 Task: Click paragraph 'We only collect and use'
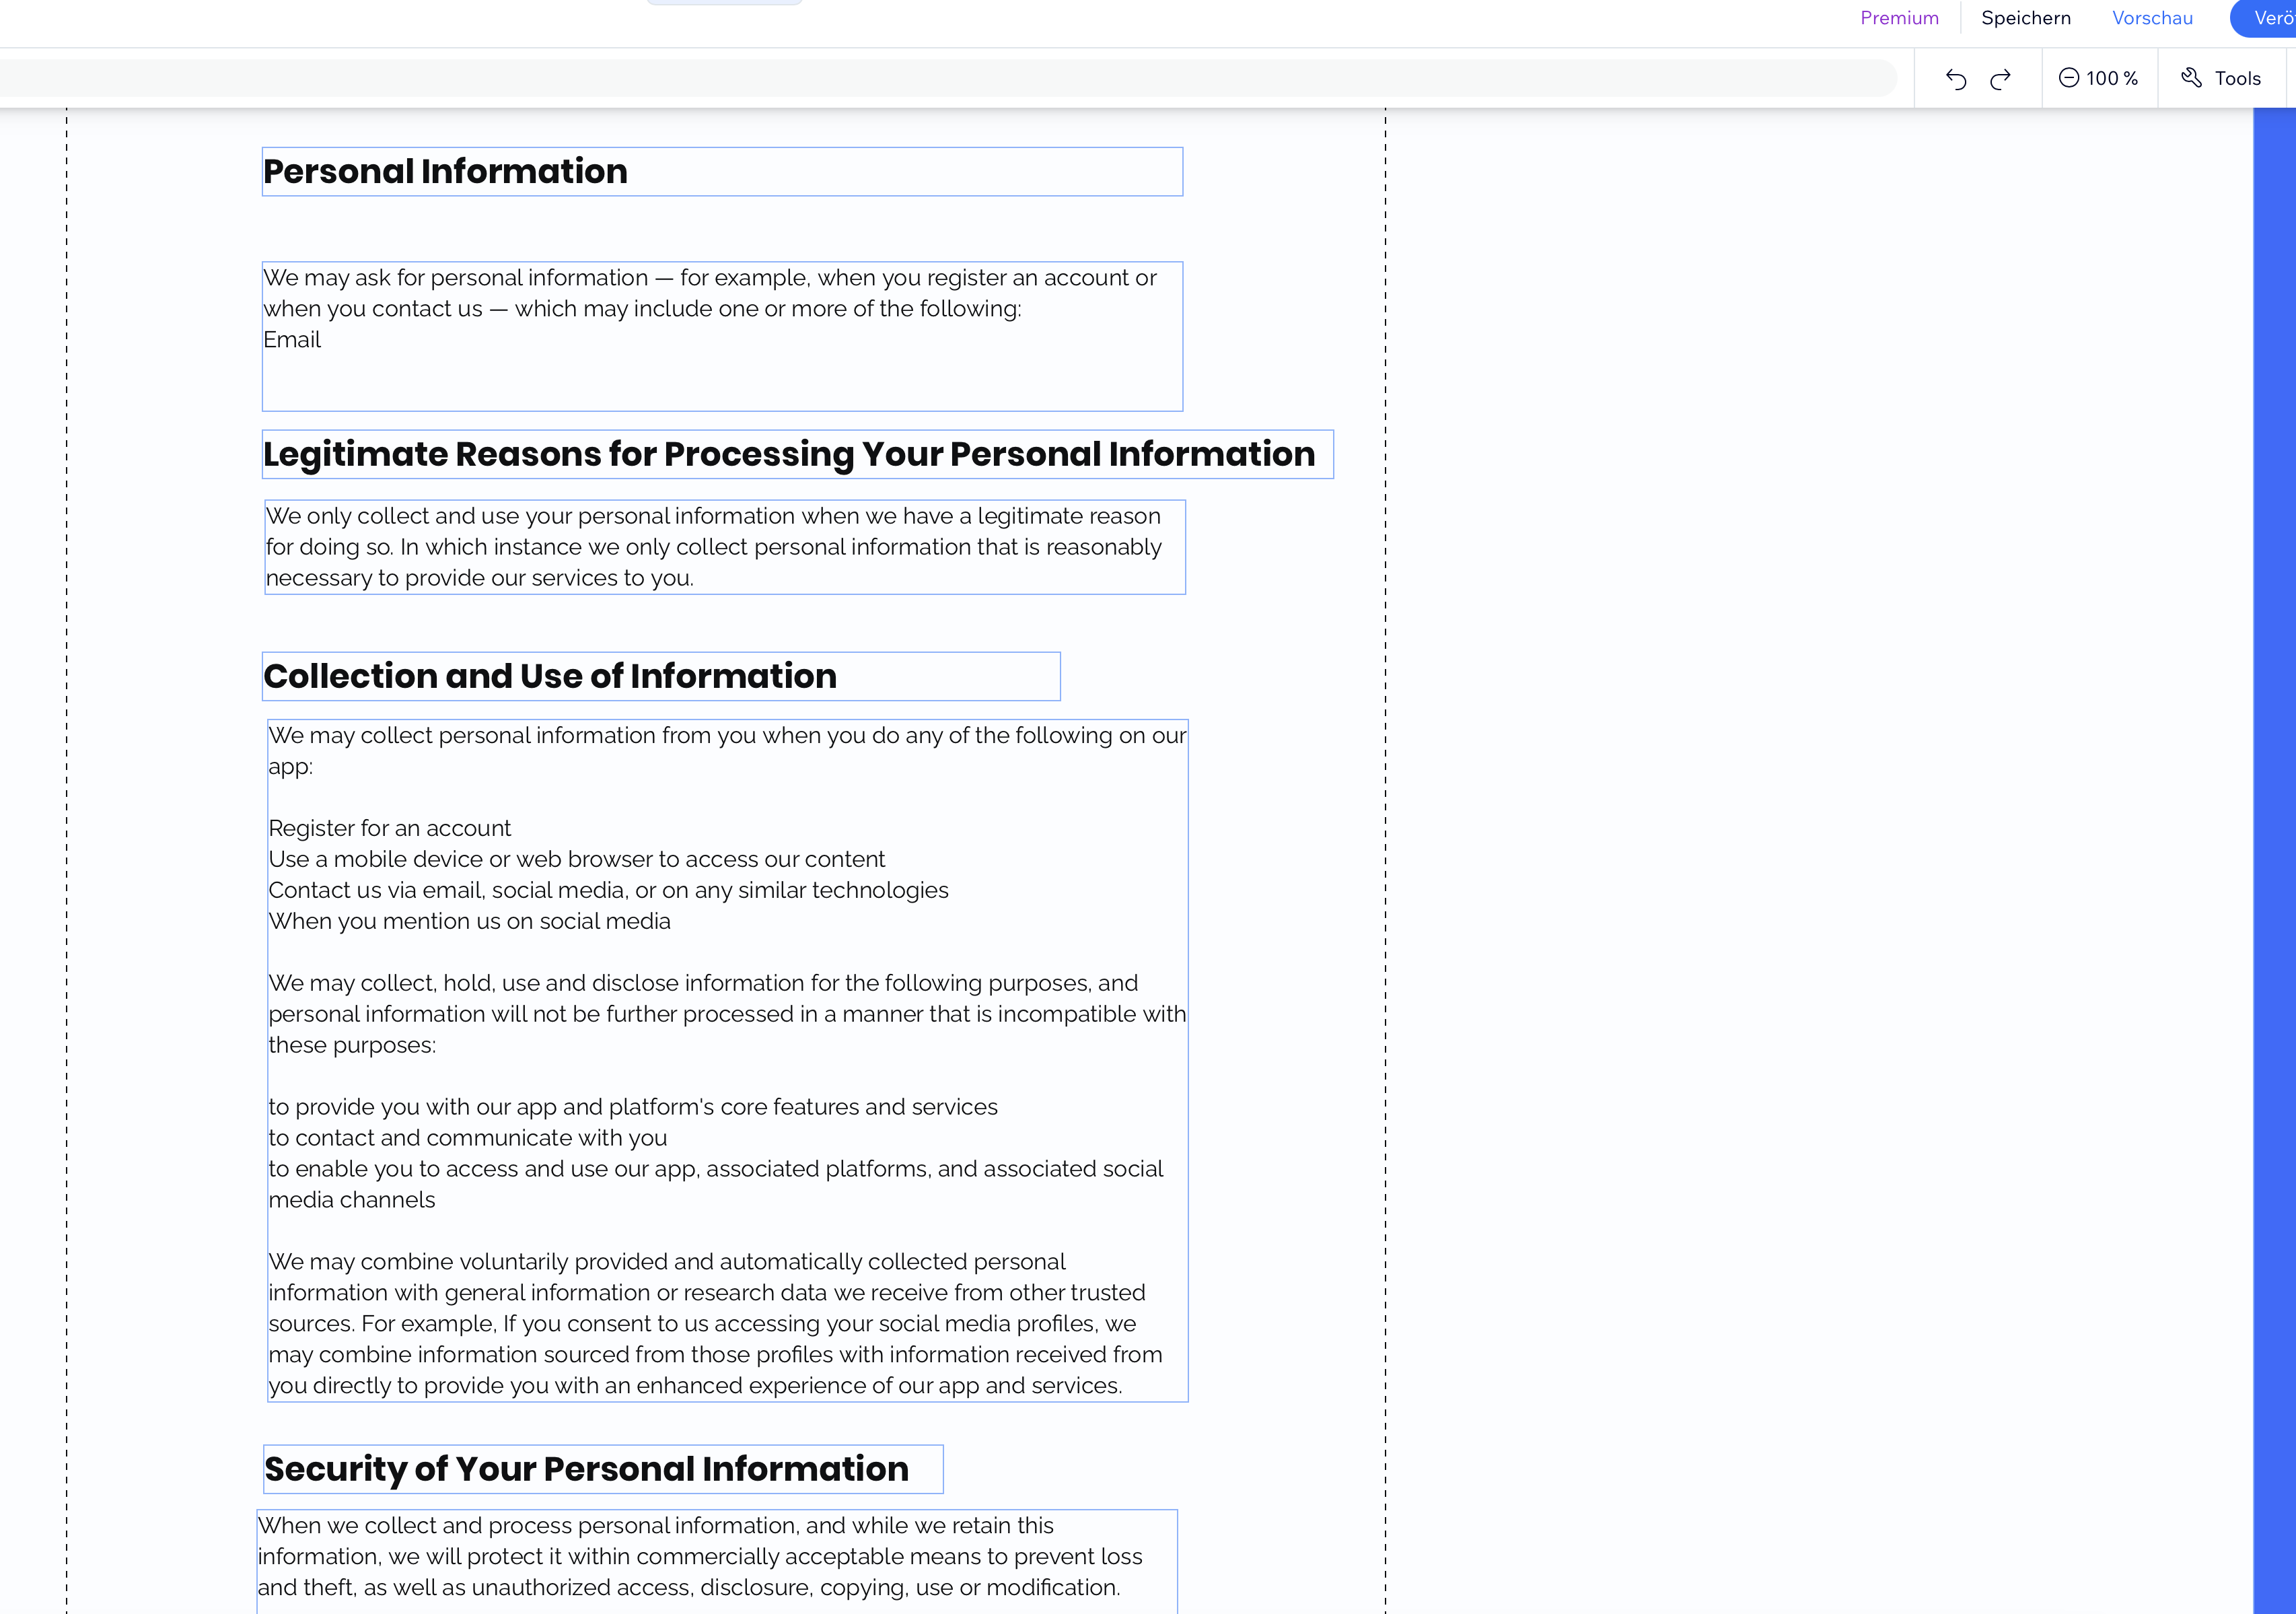point(713,547)
